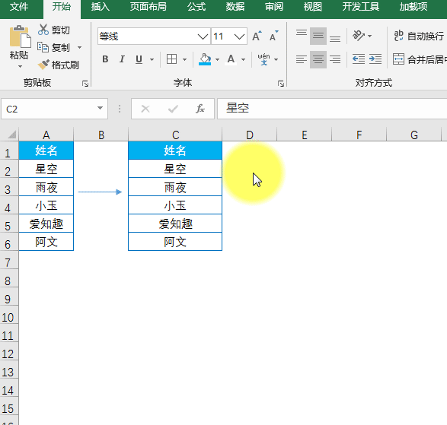The width and height of the screenshot is (447, 425).
Task: Click Merge and Center (合并后居中)
Action: pyautogui.click(x=420, y=59)
